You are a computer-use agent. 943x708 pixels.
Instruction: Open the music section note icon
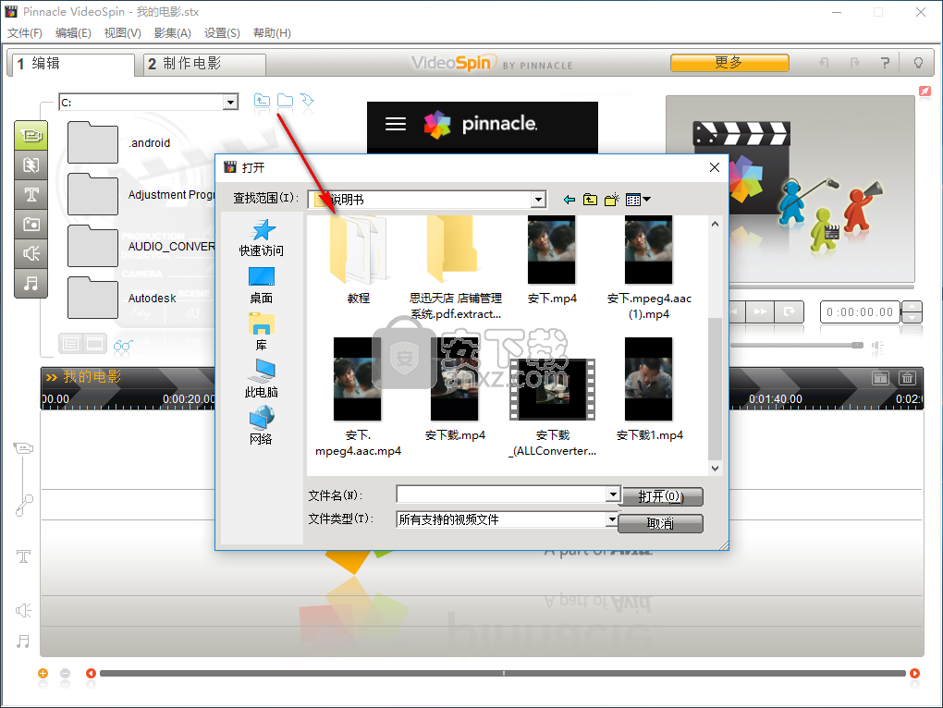click(x=31, y=283)
